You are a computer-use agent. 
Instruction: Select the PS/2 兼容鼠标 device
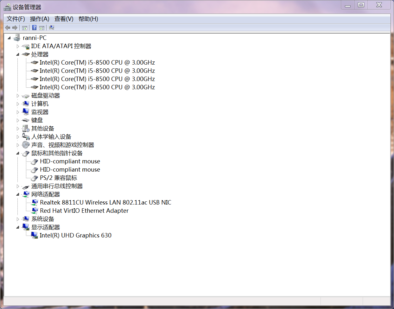click(x=58, y=178)
